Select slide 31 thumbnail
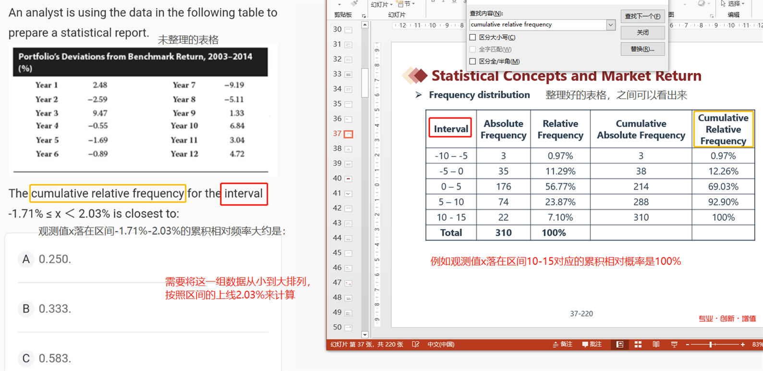 coord(349,45)
